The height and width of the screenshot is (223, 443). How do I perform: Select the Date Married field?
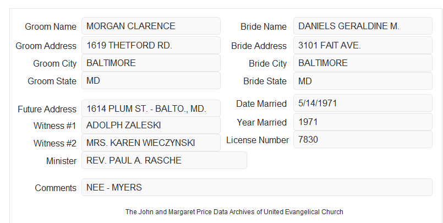[363, 103]
